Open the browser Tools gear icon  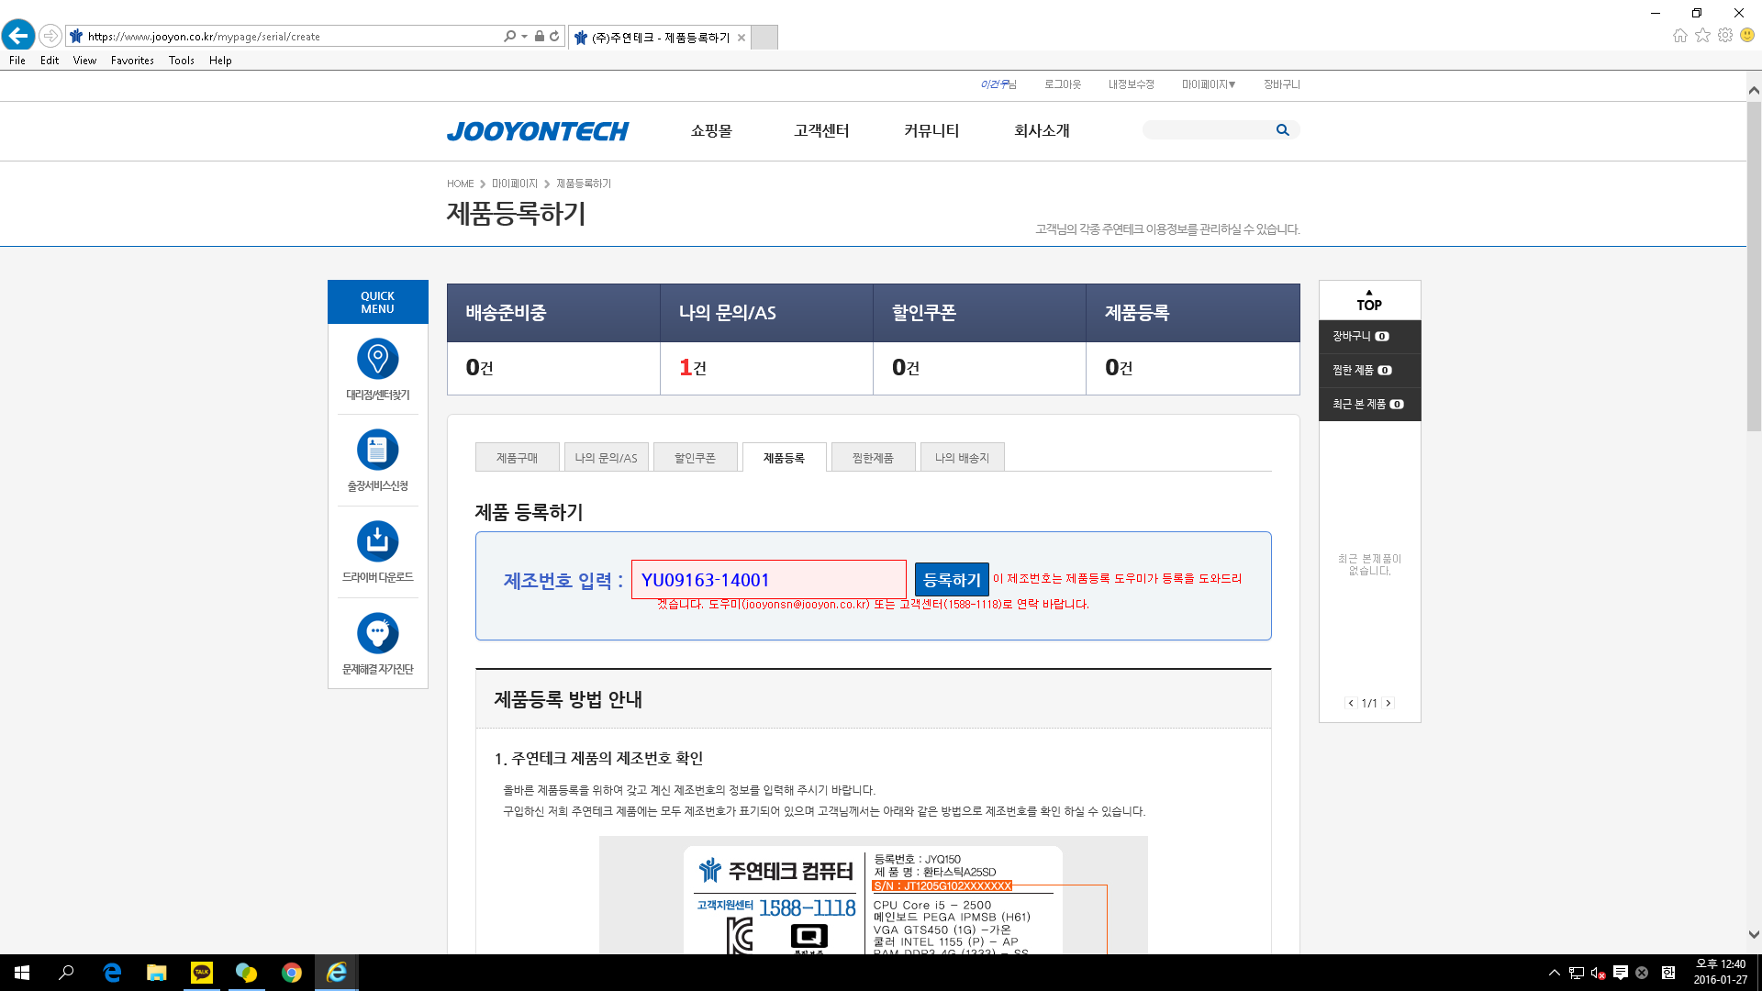coord(1725,35)
